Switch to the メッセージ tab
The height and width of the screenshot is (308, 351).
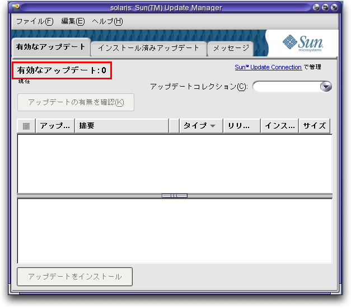click(x=231, y=48)
